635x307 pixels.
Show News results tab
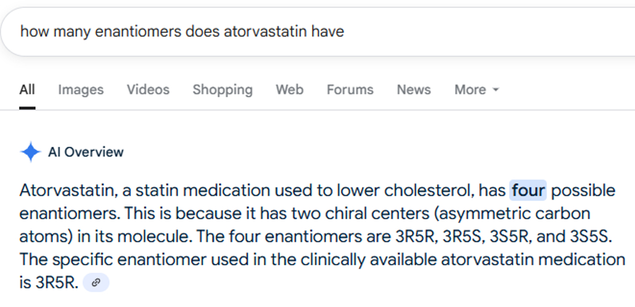(x=414, y=90)
